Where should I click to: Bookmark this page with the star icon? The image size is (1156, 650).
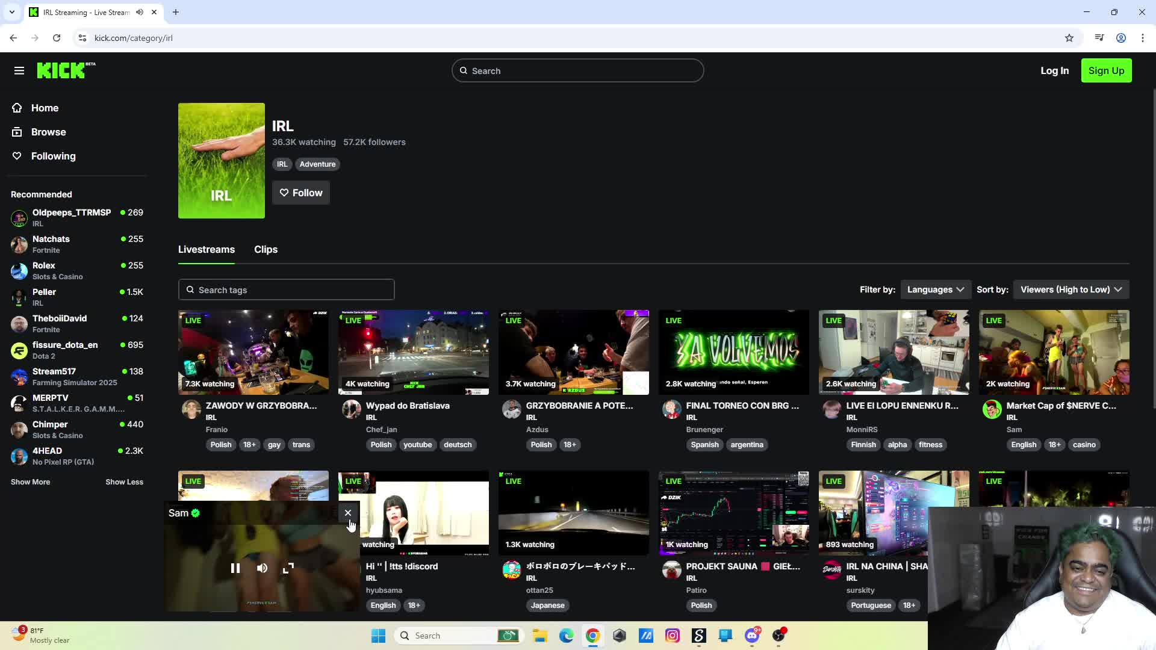pyautogui.click(x=1069, y=38)
